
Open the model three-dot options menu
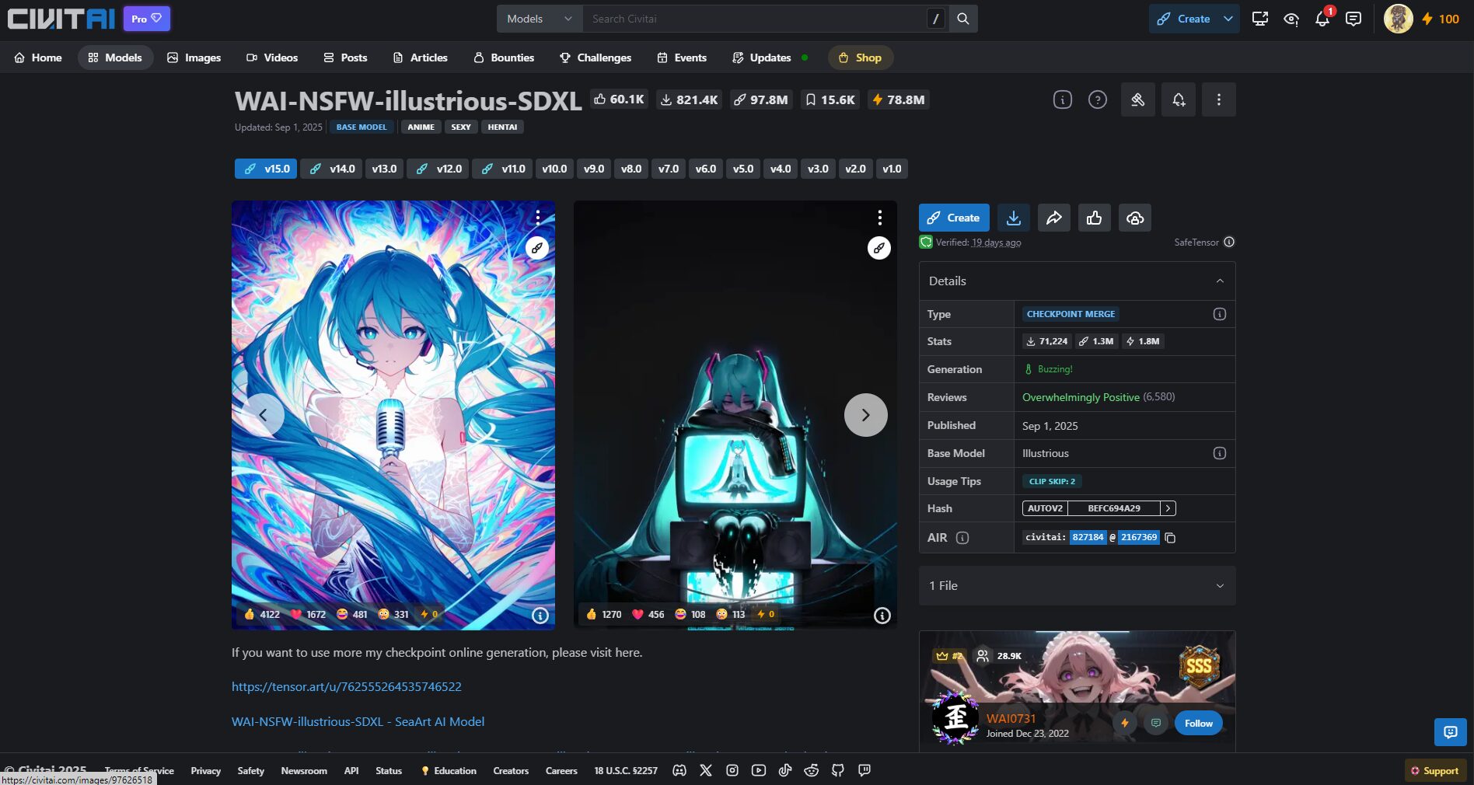click(1218, 99)
